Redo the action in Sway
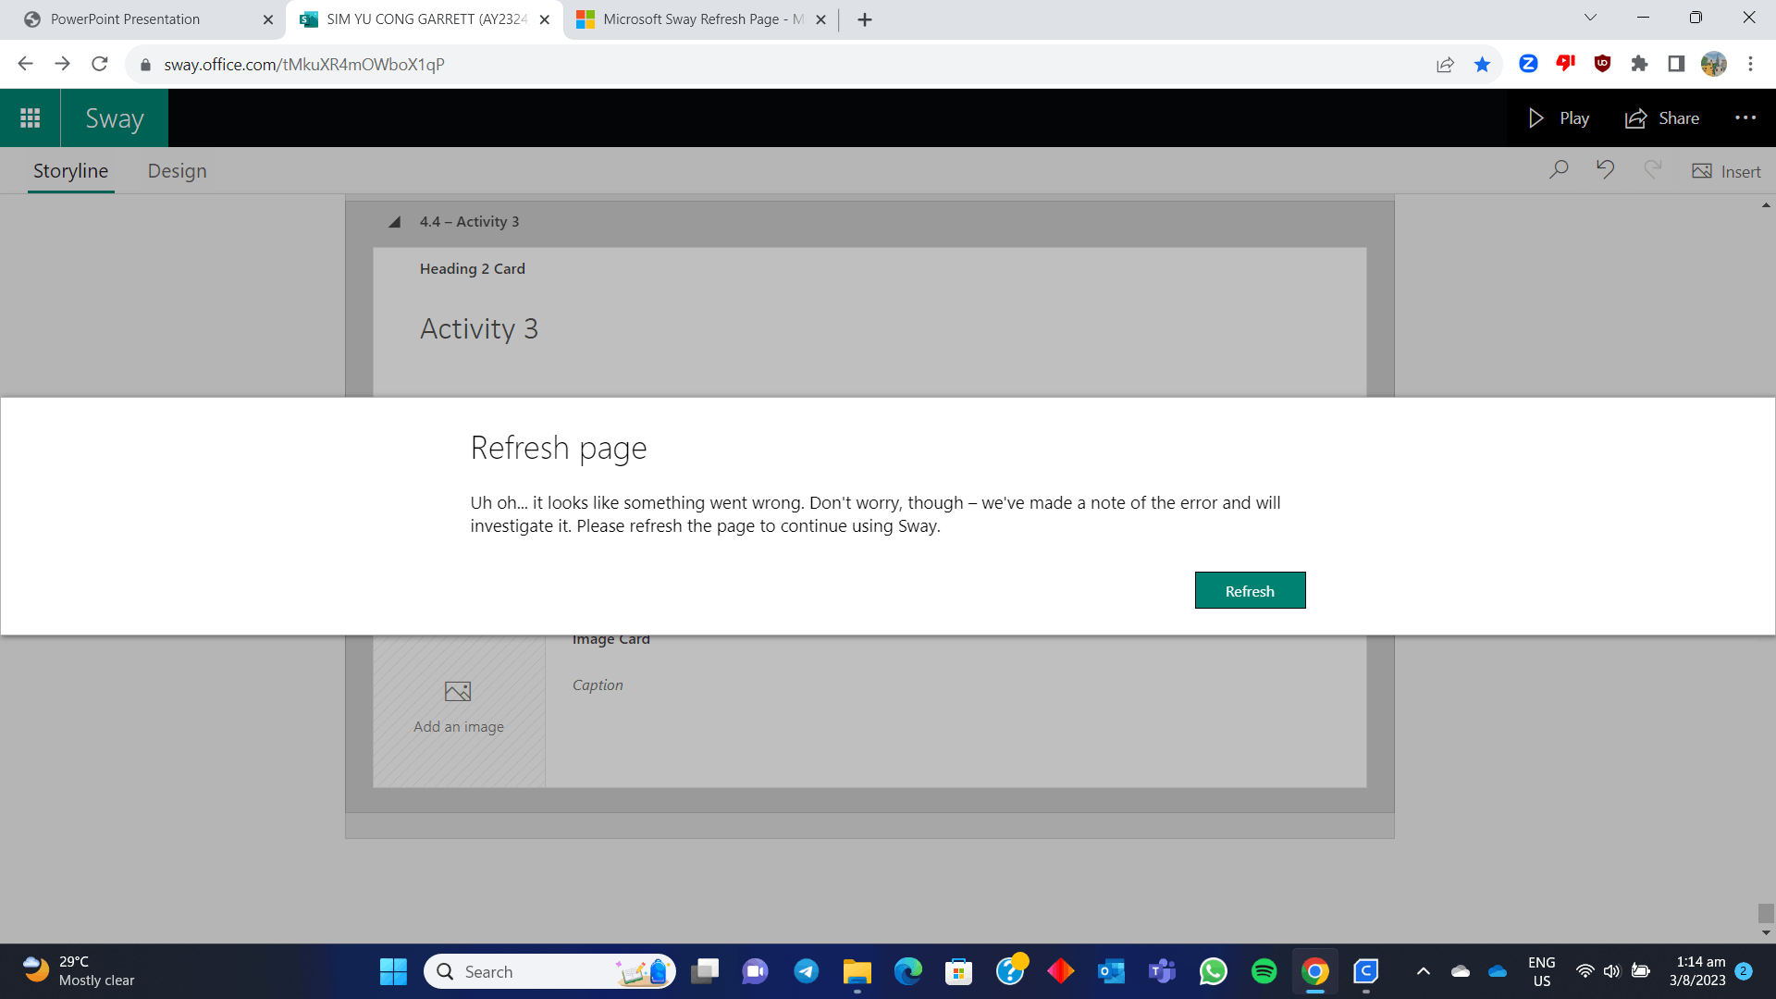Screen dimensions: 1776x999 (1653, 170)
